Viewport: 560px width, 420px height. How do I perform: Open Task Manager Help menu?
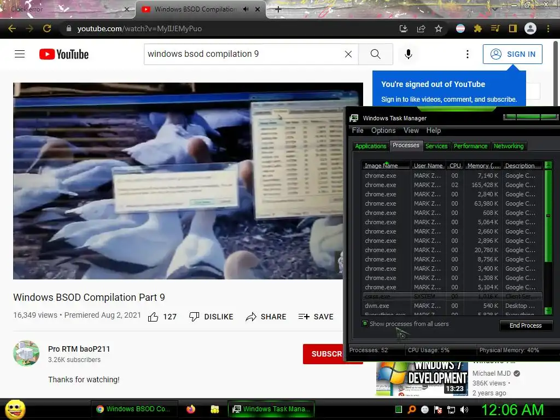[433, 130]
